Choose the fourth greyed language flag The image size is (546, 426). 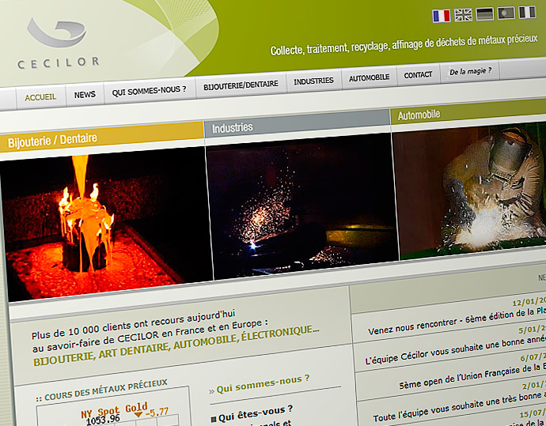point(506,13)
